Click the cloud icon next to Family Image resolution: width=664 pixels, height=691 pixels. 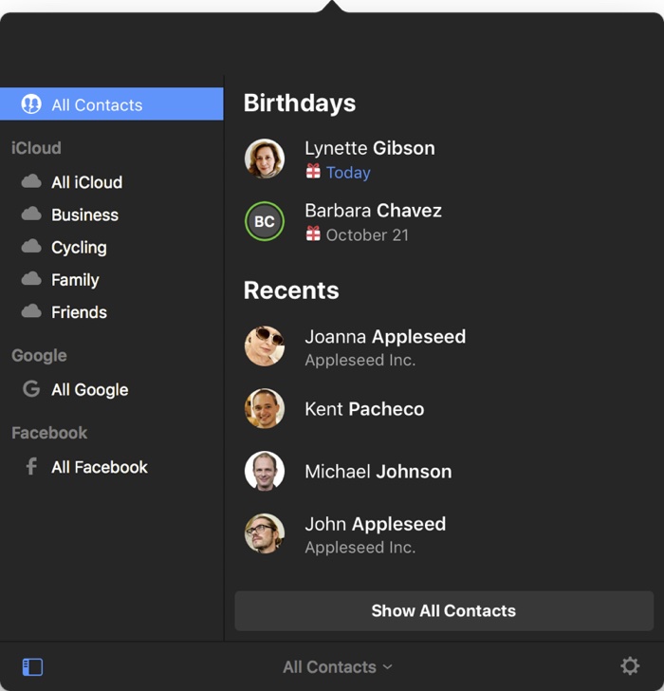click(31, 278)
